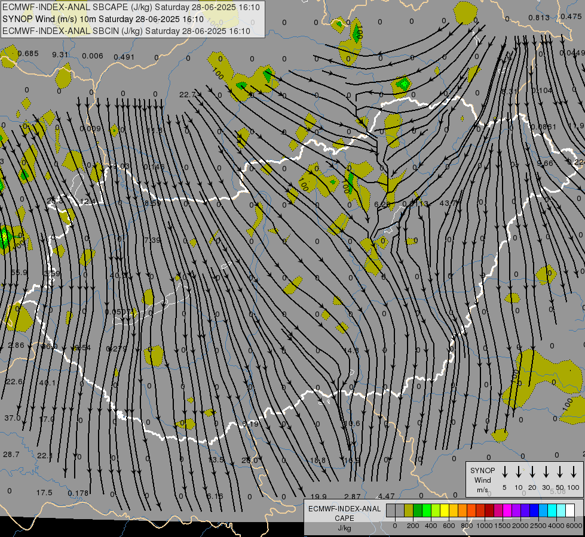This screenshot has height=537, width=585.
Task: Click the 9.31 value on the map
Action: pyautogui.click(x=60, y=55)
